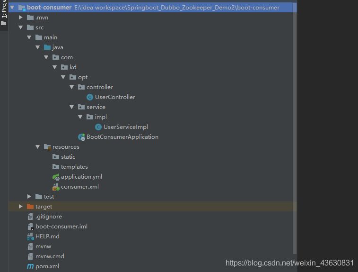
Task: Click the service package icon
Action: [81, 107]
